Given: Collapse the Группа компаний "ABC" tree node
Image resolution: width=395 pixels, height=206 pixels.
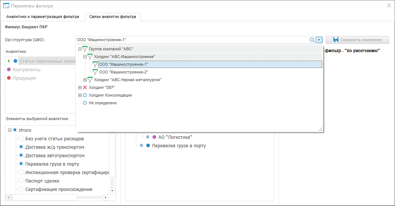Looking at the screenshot, I should tap(80, 49).
